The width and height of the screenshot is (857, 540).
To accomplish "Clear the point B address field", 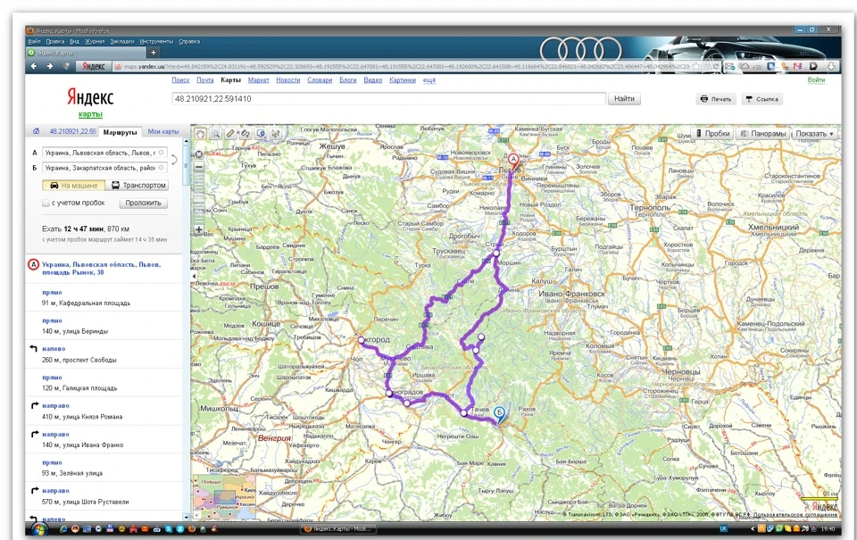I will click(162, 168).
